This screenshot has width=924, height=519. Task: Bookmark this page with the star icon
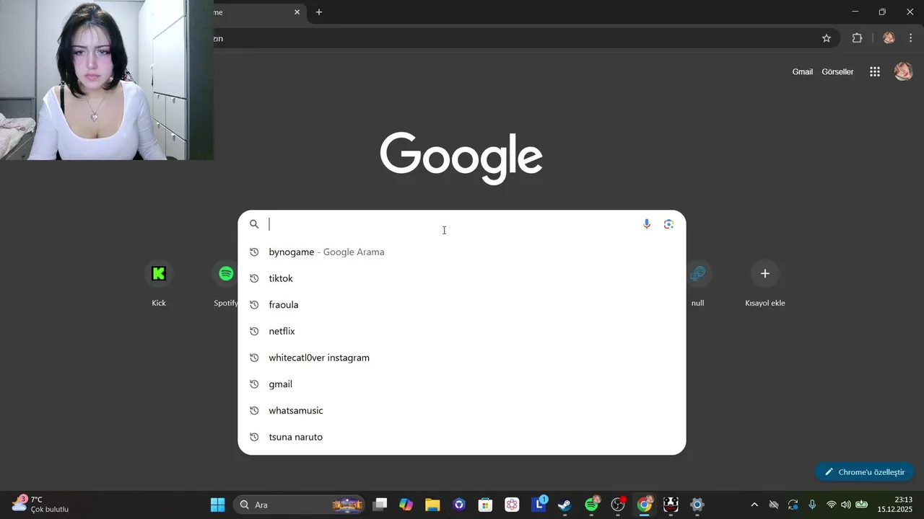coord(827,38)
